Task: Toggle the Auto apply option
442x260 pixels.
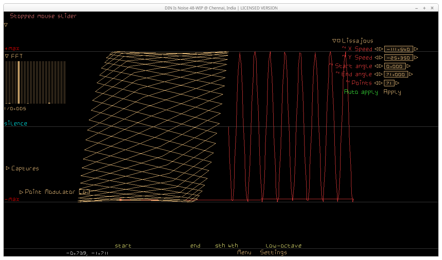Action: (x=361, y=92)
